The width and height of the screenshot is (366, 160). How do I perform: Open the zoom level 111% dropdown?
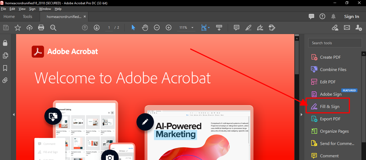click(192, 28)
